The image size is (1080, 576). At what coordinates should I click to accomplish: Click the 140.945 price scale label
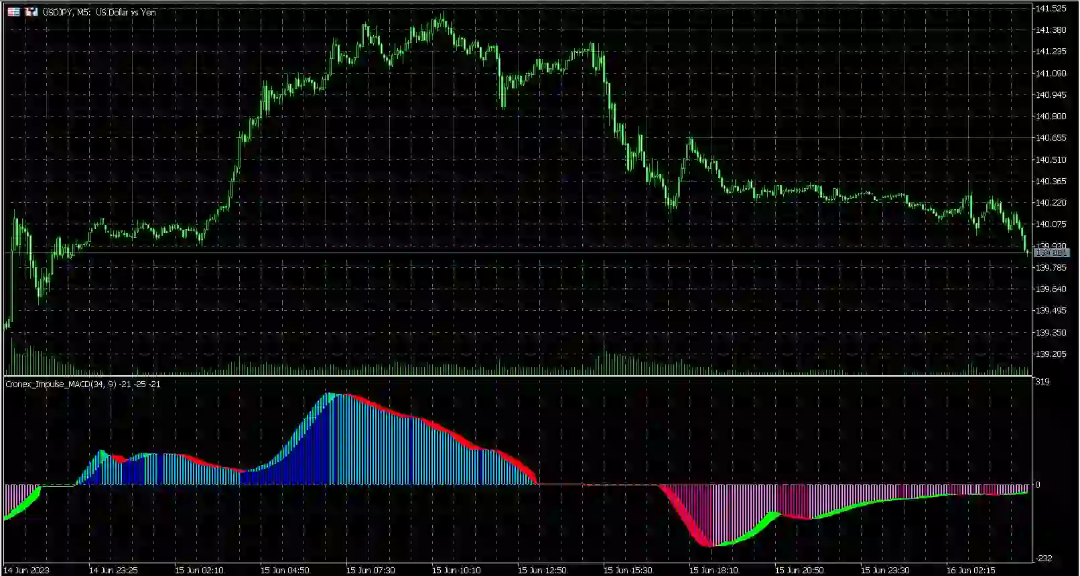1051,95
